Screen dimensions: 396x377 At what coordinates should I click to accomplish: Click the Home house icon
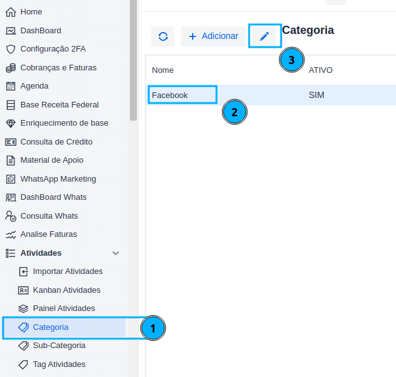point(10,12)
